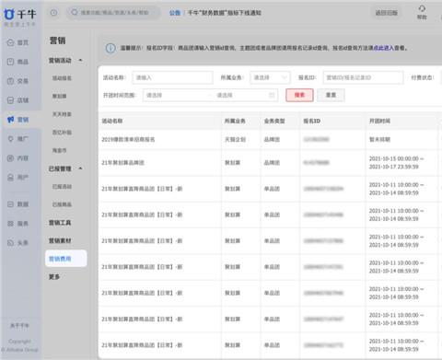
Task: Select 营销 megaphone item in sidebar
Action: coord(18,120)
